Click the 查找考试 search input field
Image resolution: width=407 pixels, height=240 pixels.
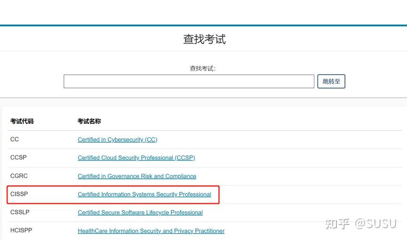tap(189, 81)
